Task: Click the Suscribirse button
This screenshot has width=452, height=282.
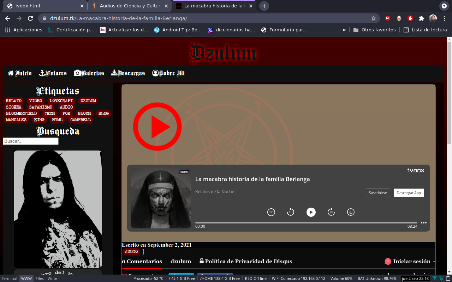Action: (x=377, y=193)
